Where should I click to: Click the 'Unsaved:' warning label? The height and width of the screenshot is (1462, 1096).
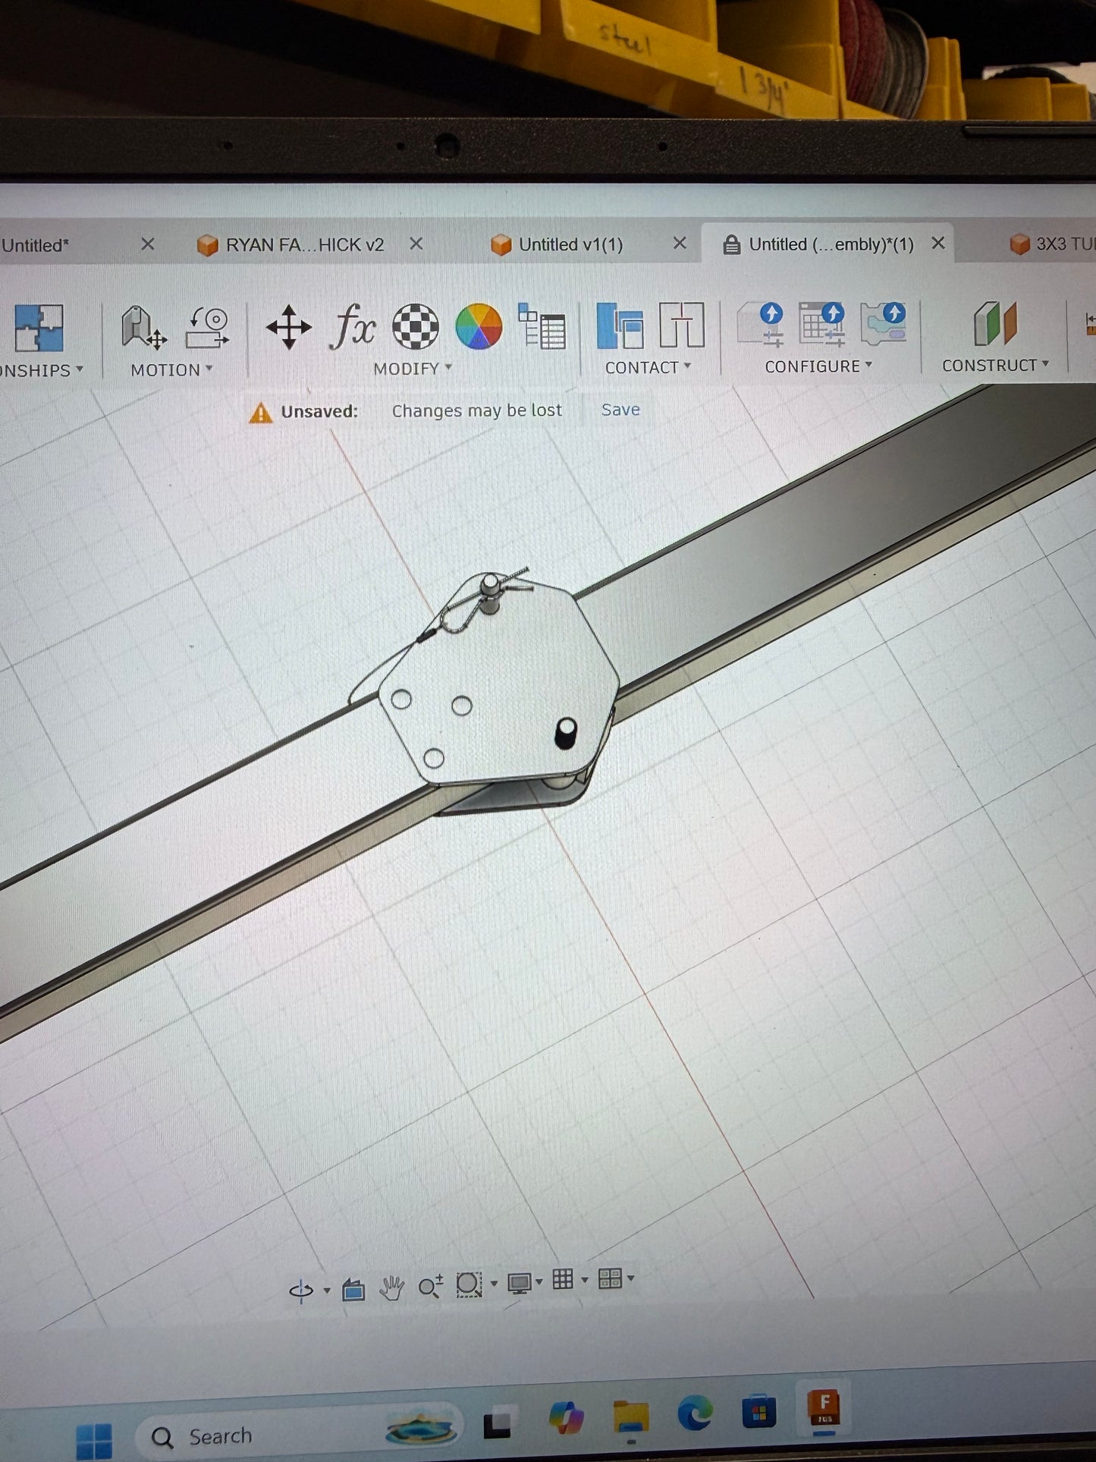(x=319, y=411)
